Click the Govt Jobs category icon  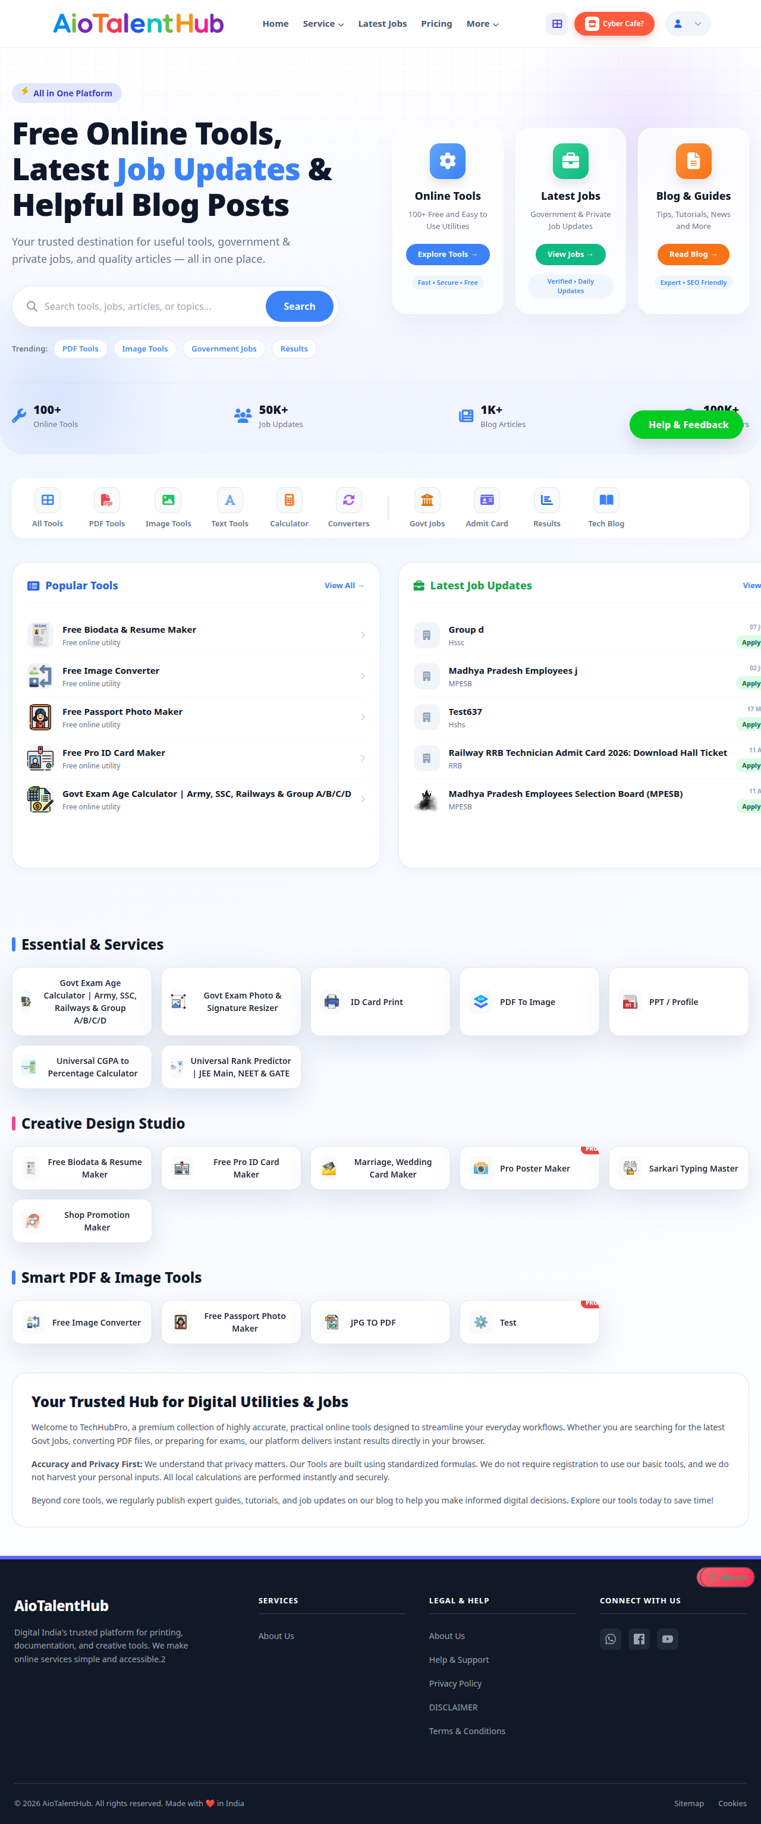pos(427,500)
